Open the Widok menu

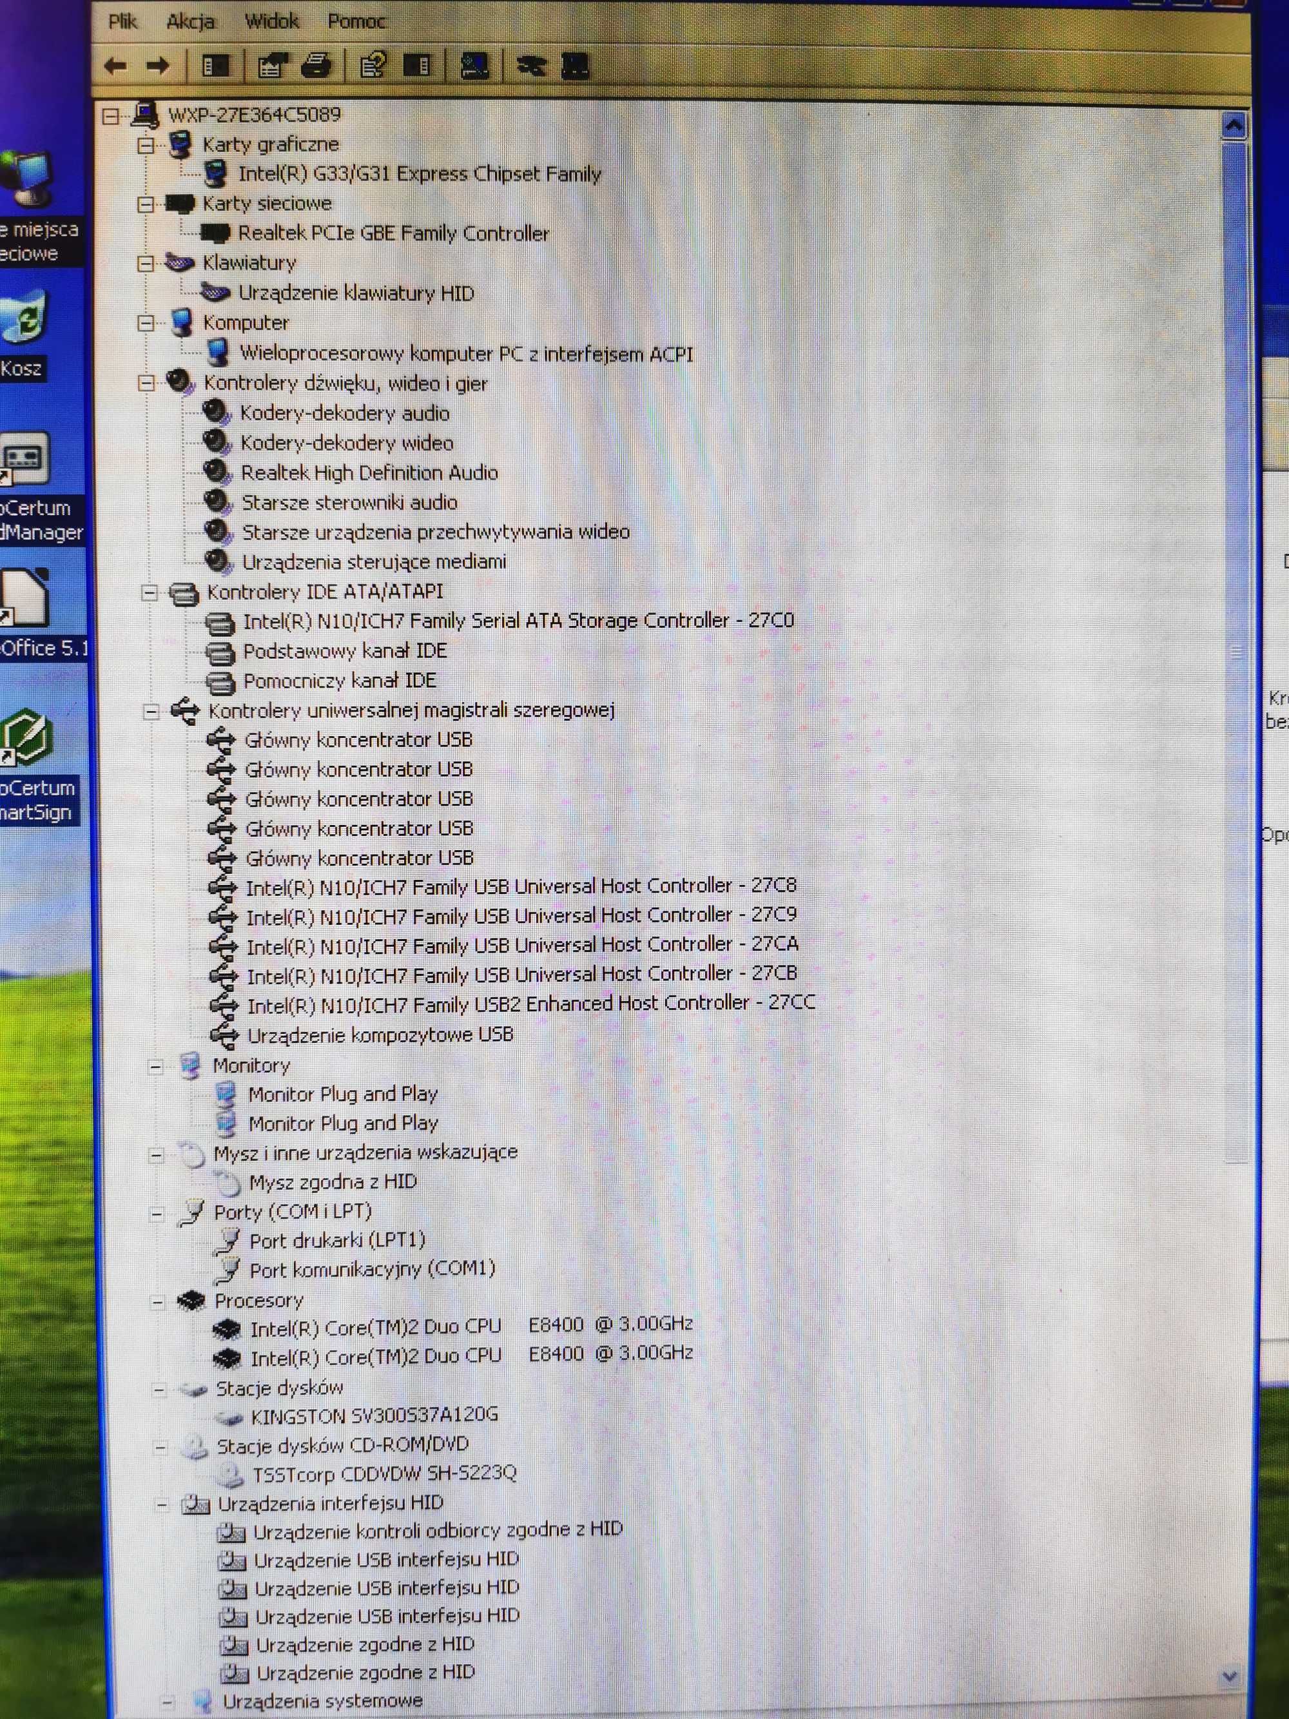pos(272,21)
